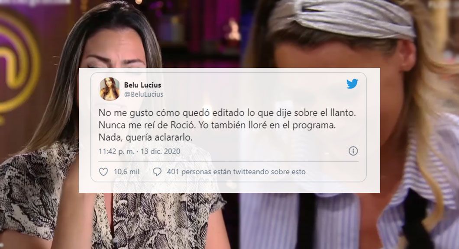Image resolution: width=459 pixels, height=249 pixels.
Task: Like the tweet using the heart icon
Action: 103,172
